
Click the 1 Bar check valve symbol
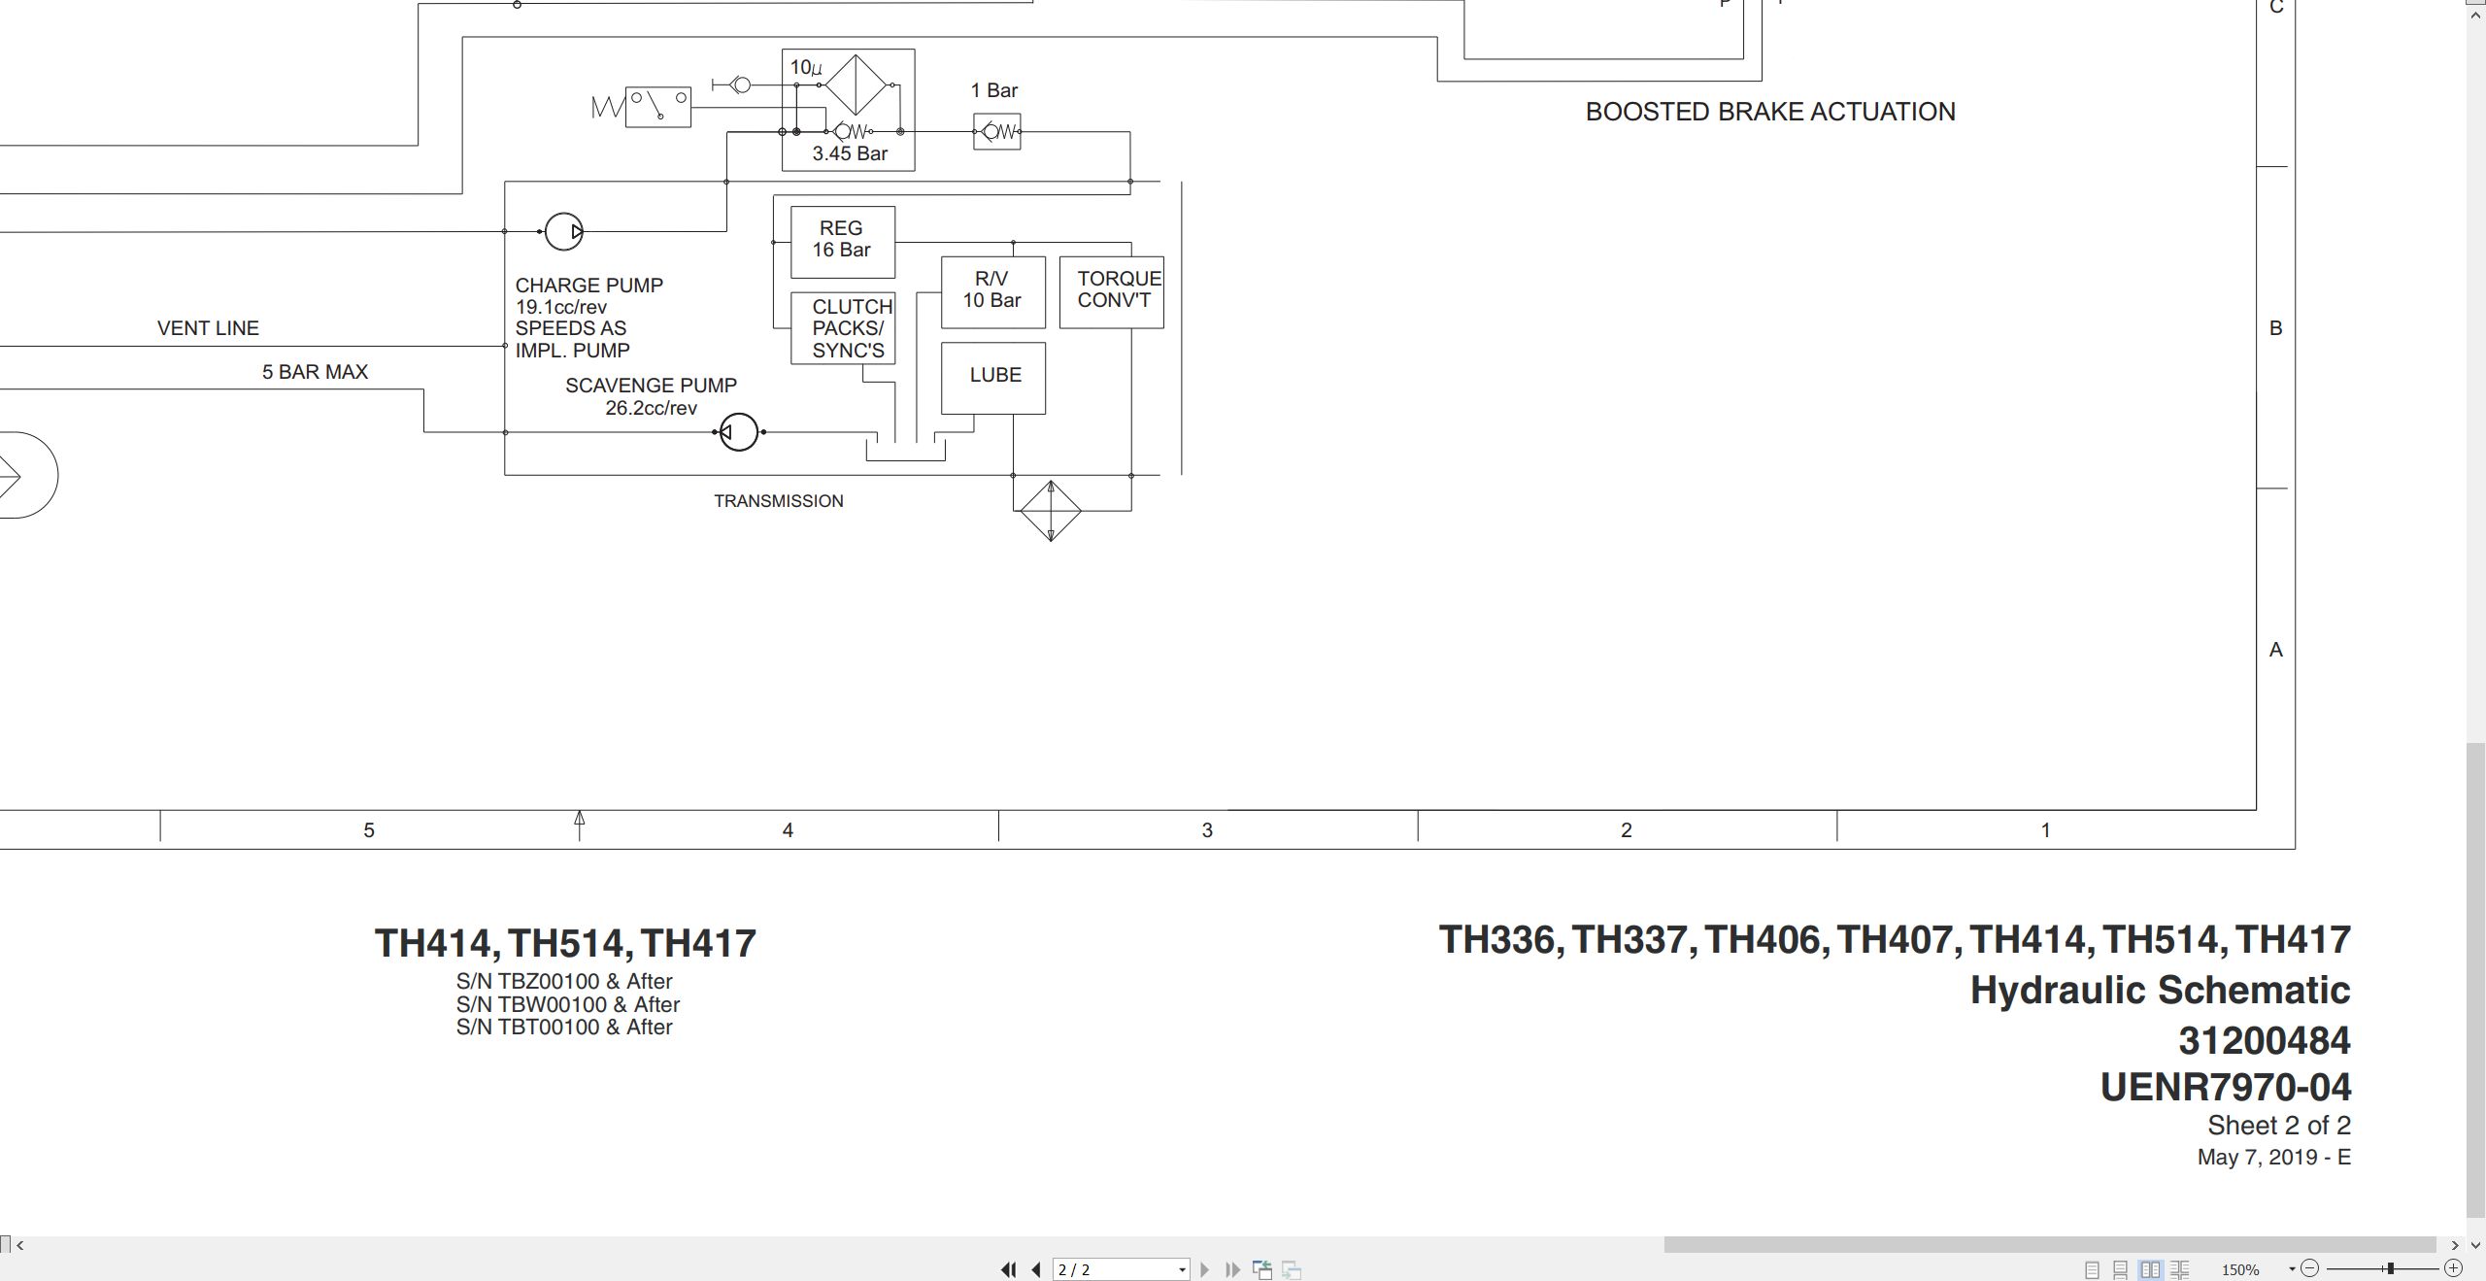pos(997,131)
